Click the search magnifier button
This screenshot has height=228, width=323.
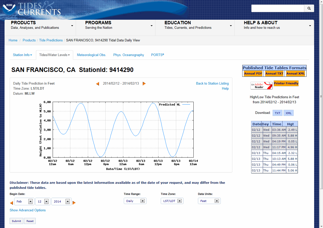point(309,8)
